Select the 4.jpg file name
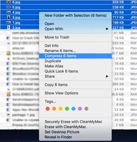 point(16,13)
